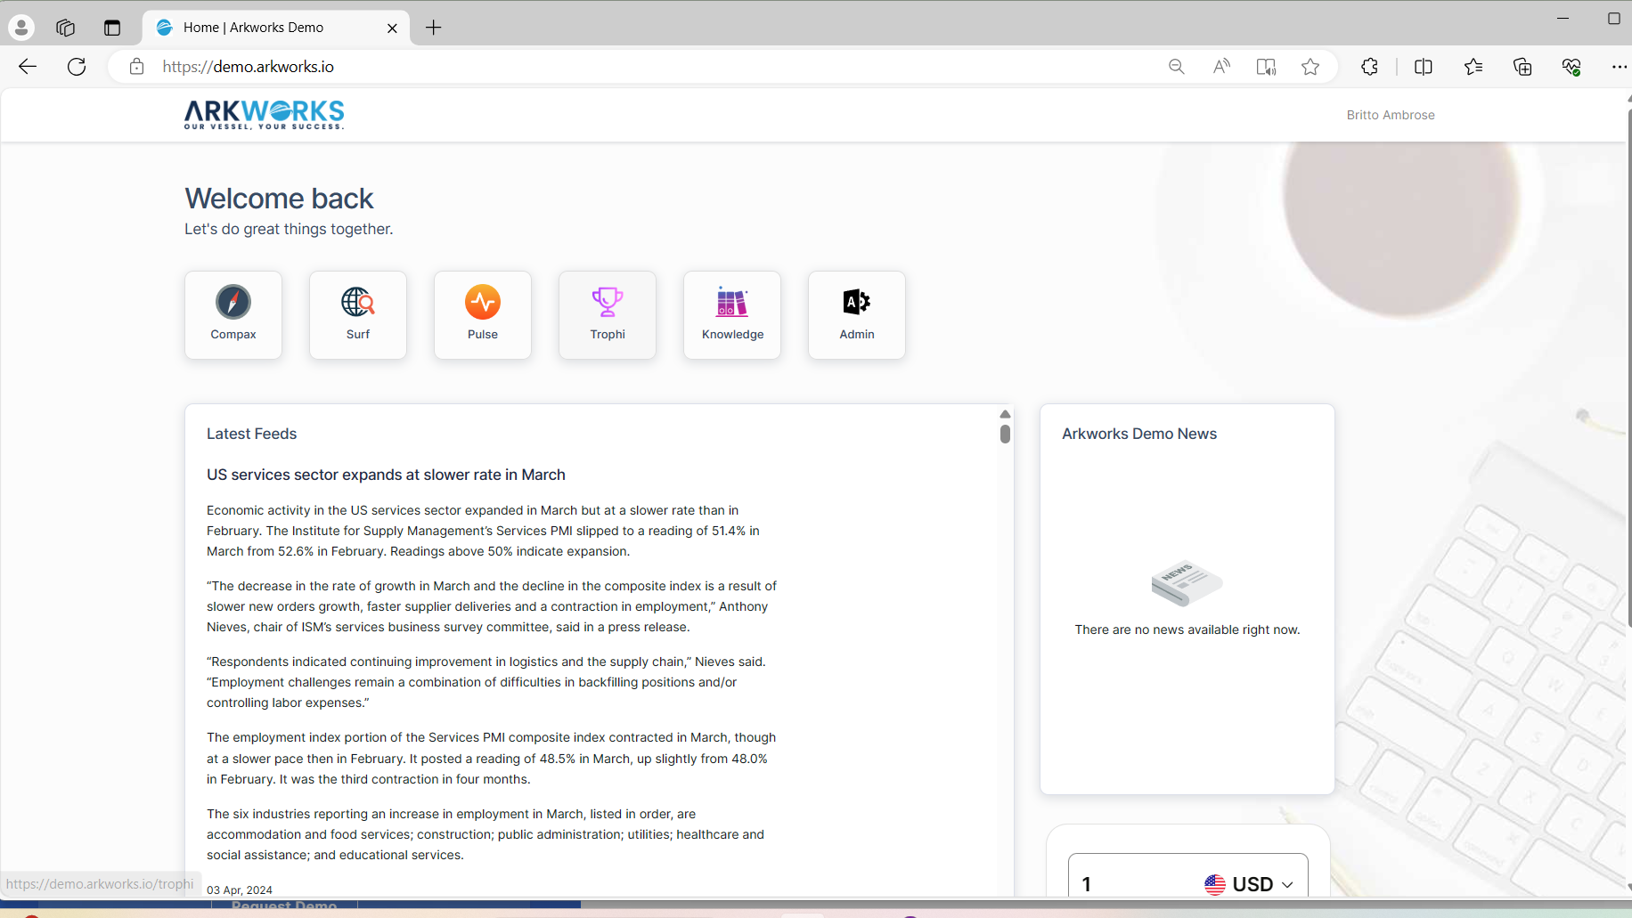Open the Surf app tile
Screen dimensions: 1632x918
point(358,315)
